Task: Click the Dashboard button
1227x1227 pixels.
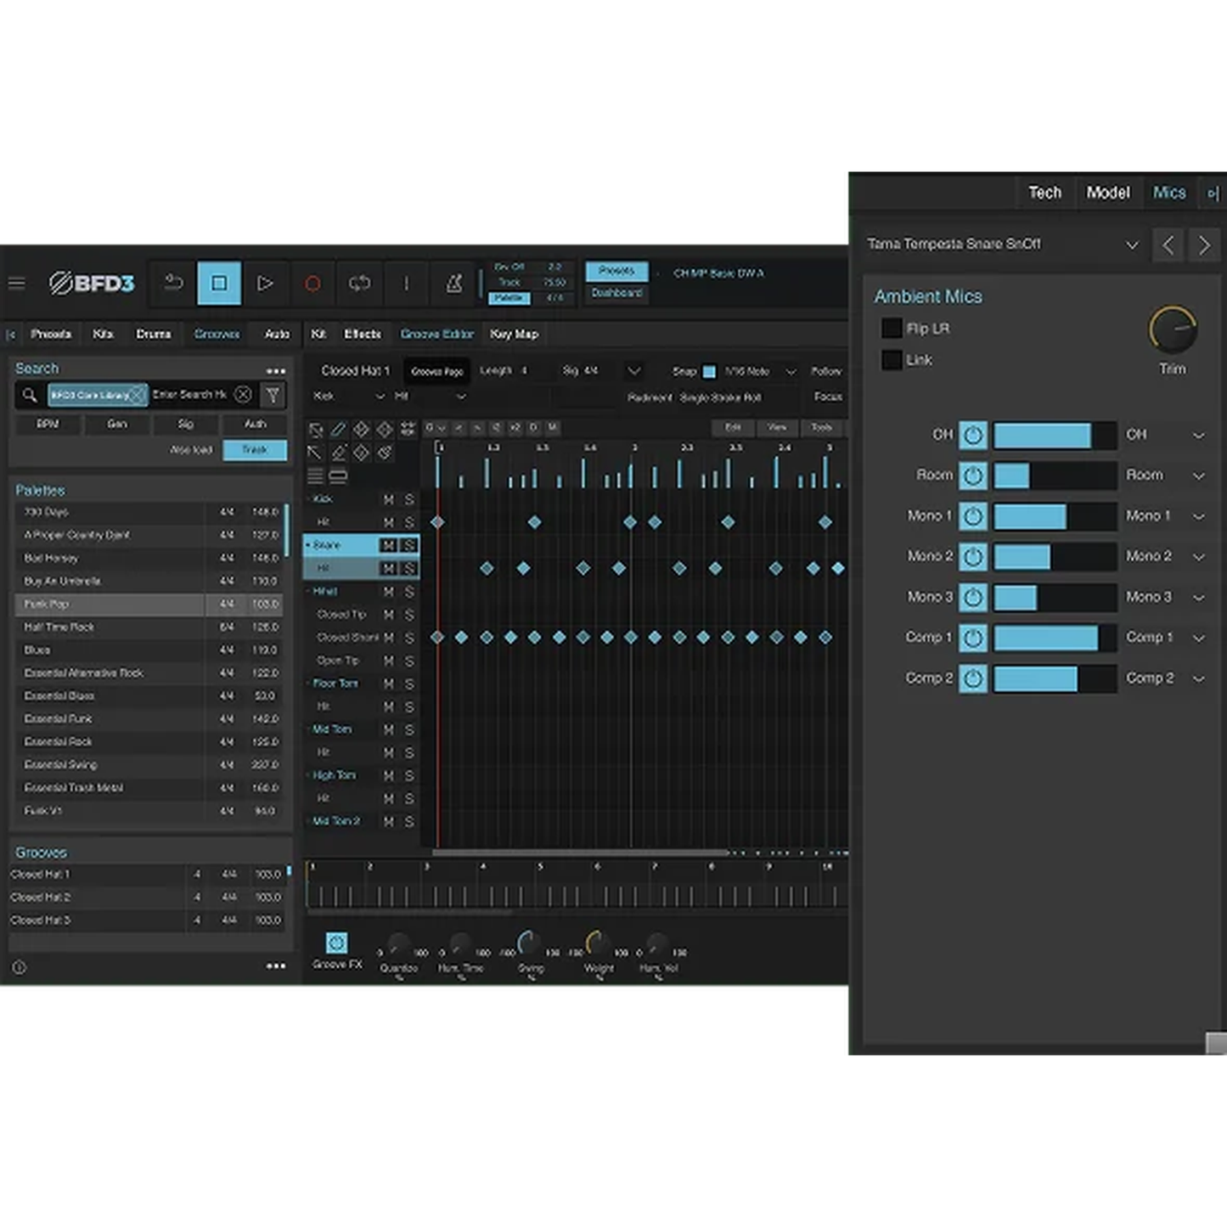Action: coord(616,292)
